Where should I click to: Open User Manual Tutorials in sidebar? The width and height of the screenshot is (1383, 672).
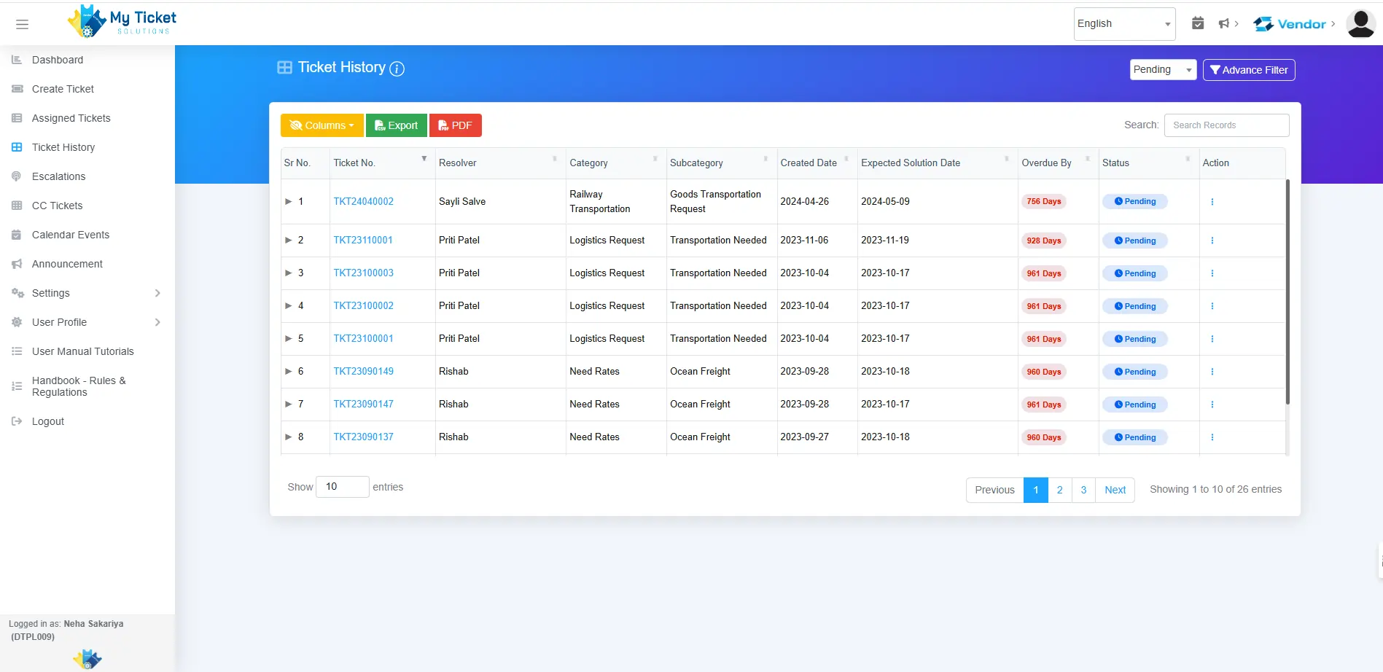coord(83,351)
